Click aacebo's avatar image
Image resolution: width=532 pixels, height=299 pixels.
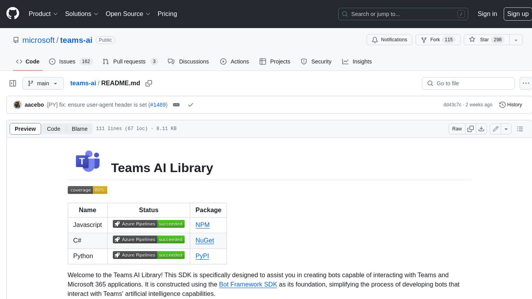click(x=17, y=105)
